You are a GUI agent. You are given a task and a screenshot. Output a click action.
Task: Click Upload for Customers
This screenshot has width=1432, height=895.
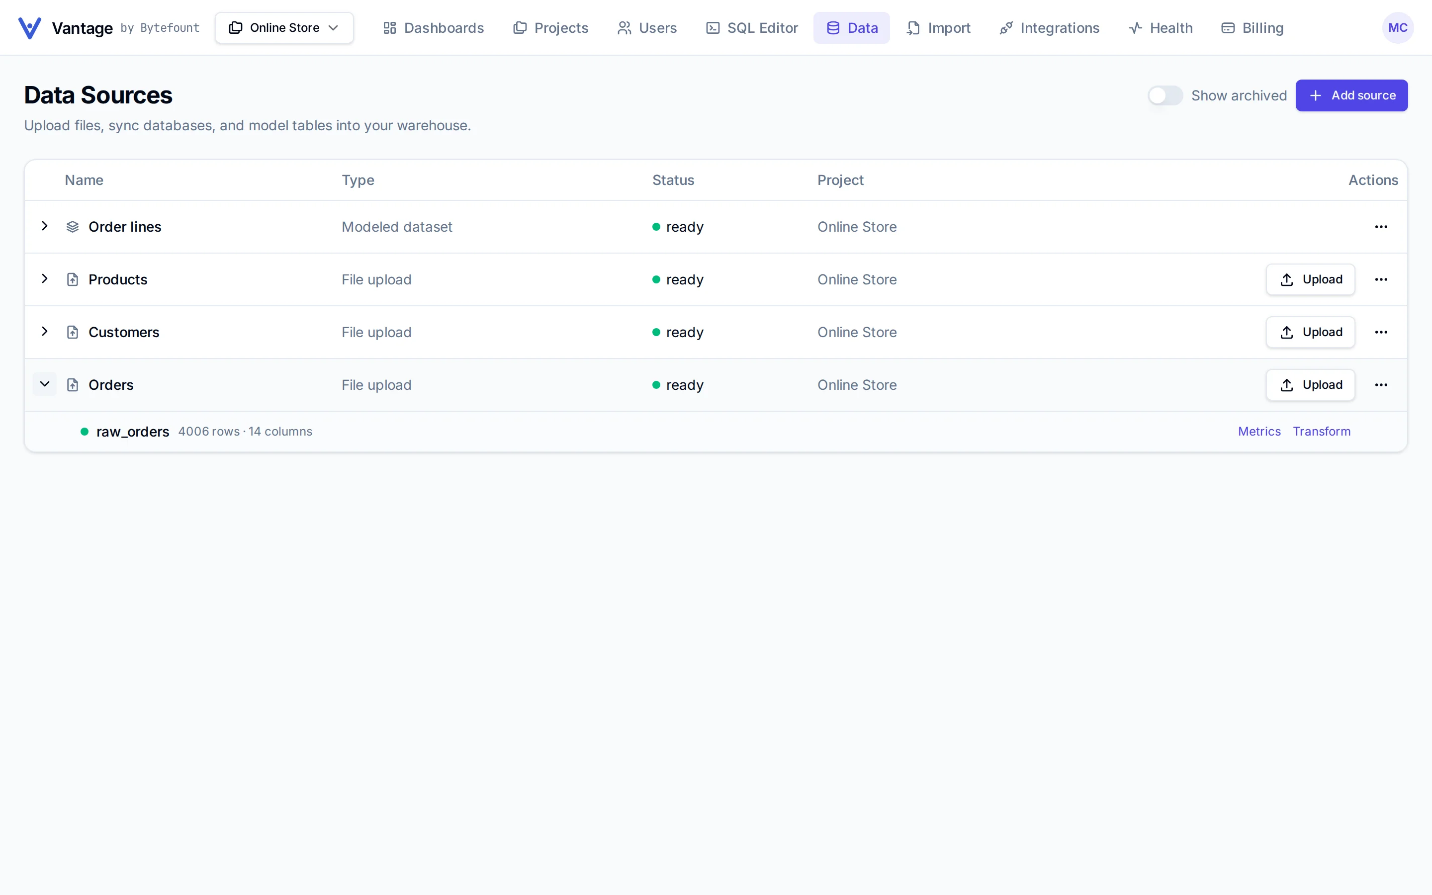point(1310,332)
